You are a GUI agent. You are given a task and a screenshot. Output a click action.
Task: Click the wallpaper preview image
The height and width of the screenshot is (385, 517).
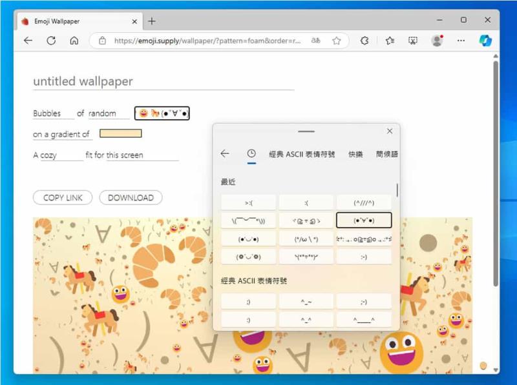coord(253,295)
